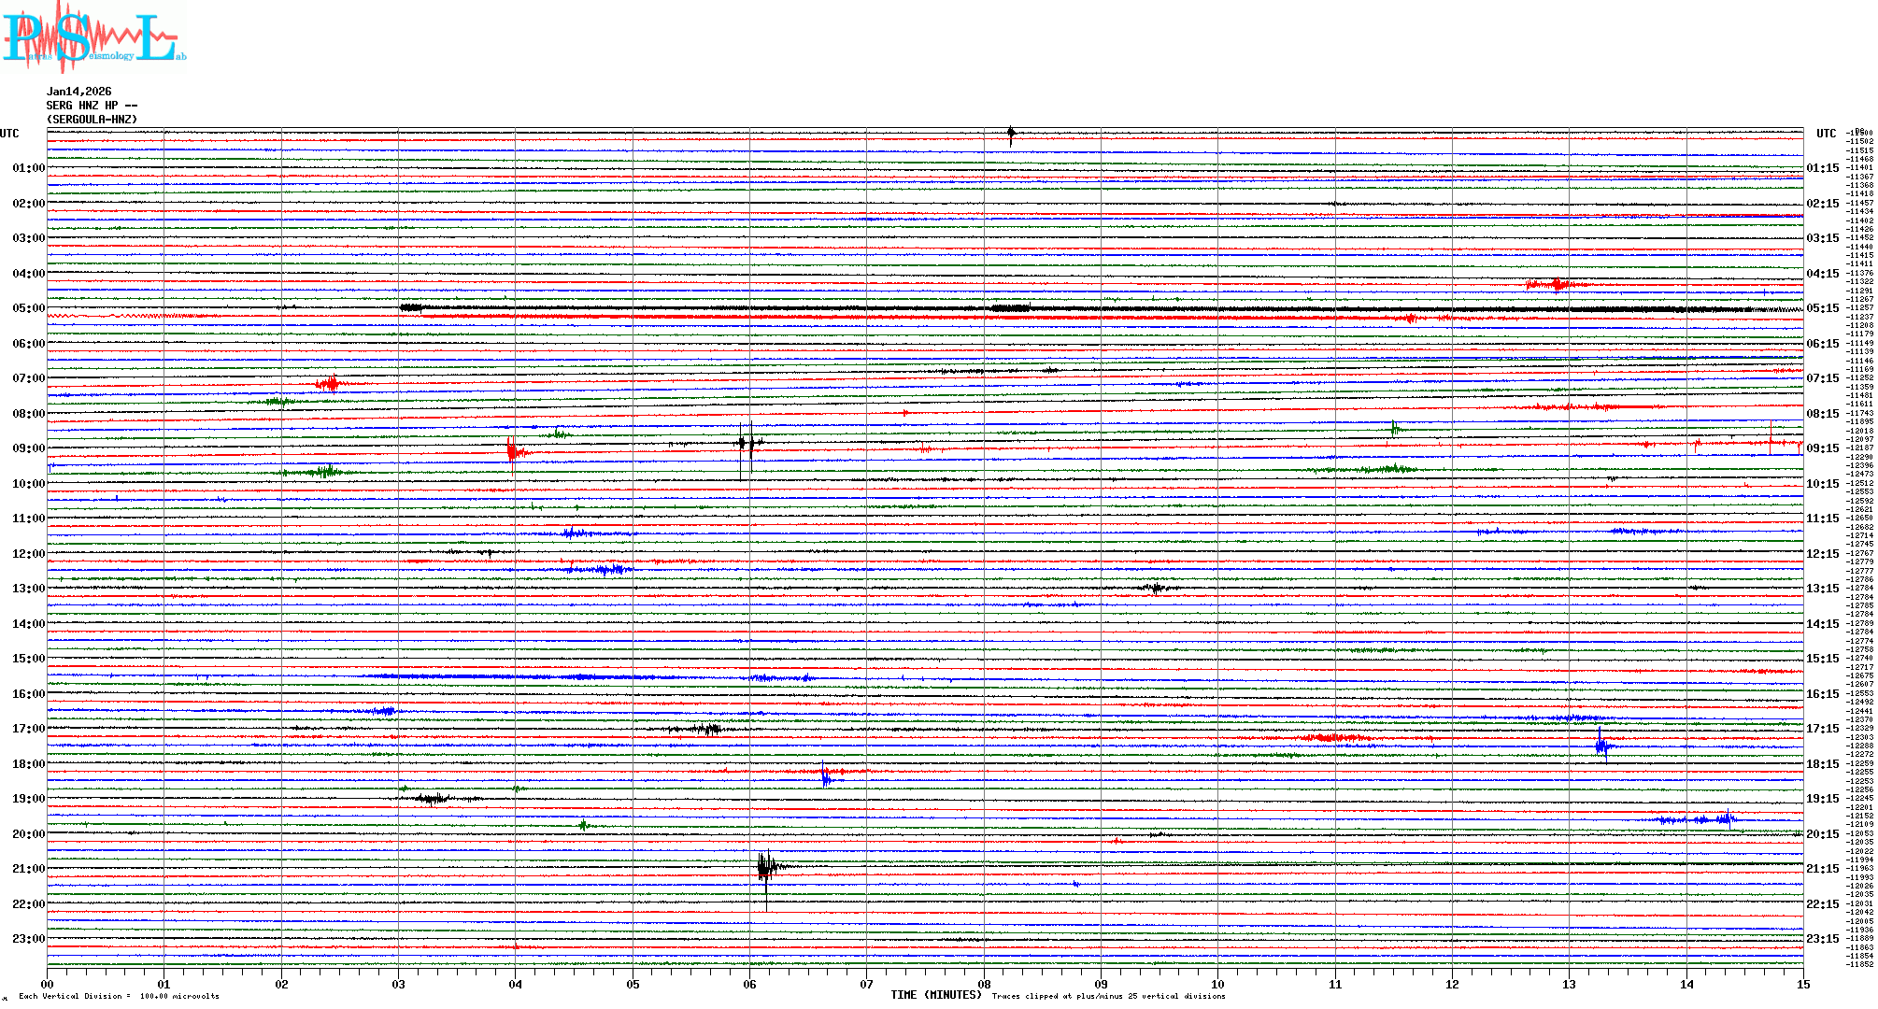Click the Traces clipped footer note
The width and height of the screenshot is (1878, 1009).
click(x=1108, y=996)
